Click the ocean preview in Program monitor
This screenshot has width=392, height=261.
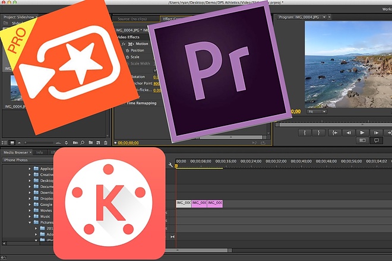coord(348,65)
